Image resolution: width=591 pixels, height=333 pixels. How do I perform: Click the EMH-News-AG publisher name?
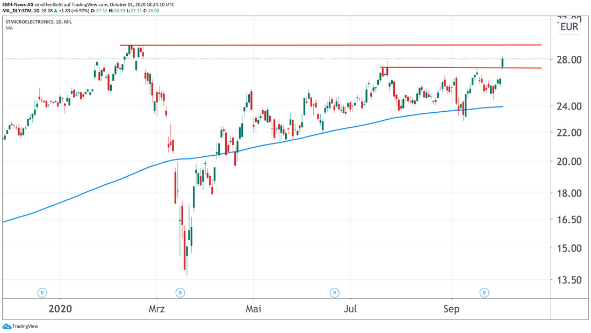click(x=18, y=4)
